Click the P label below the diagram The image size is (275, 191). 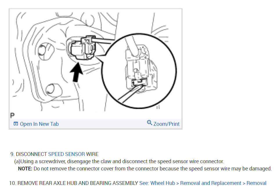point(12,115)
